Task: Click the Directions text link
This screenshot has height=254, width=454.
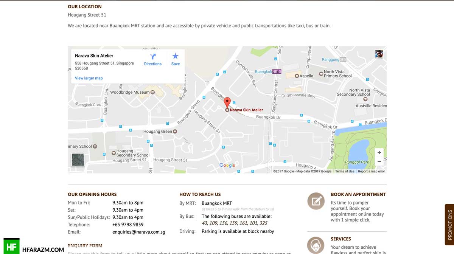Action: (153, 64)
